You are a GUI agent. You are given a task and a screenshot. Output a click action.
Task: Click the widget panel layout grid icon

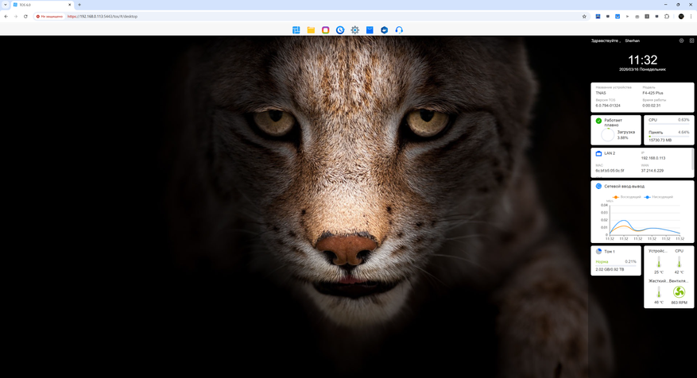click(x=691, y=40)
